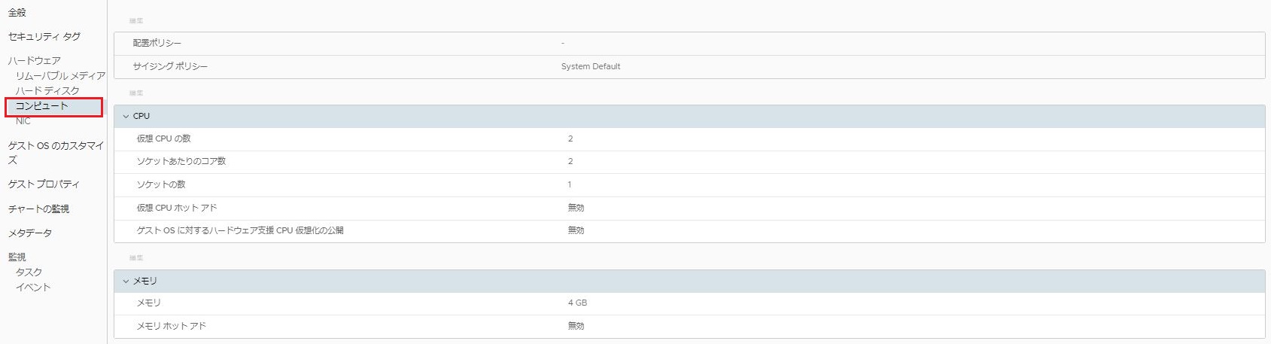Click the 4 GB memory value
Screen dimensions: 1271x344
(577, 303)
